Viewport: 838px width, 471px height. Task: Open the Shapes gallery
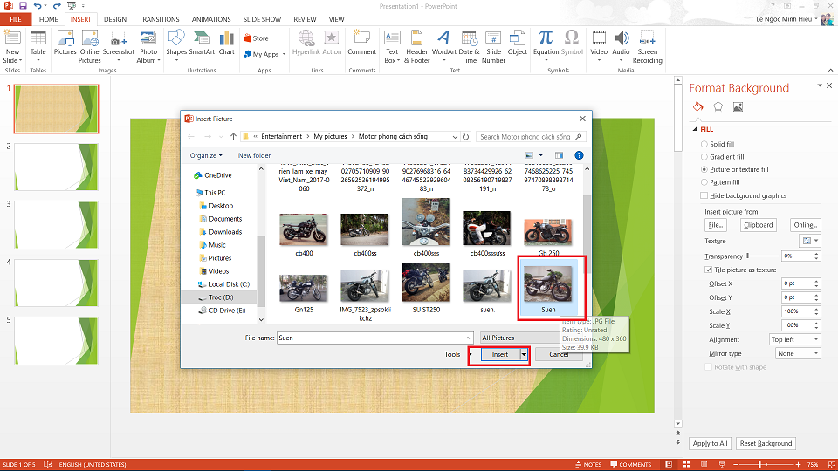[x=175, y=46]
